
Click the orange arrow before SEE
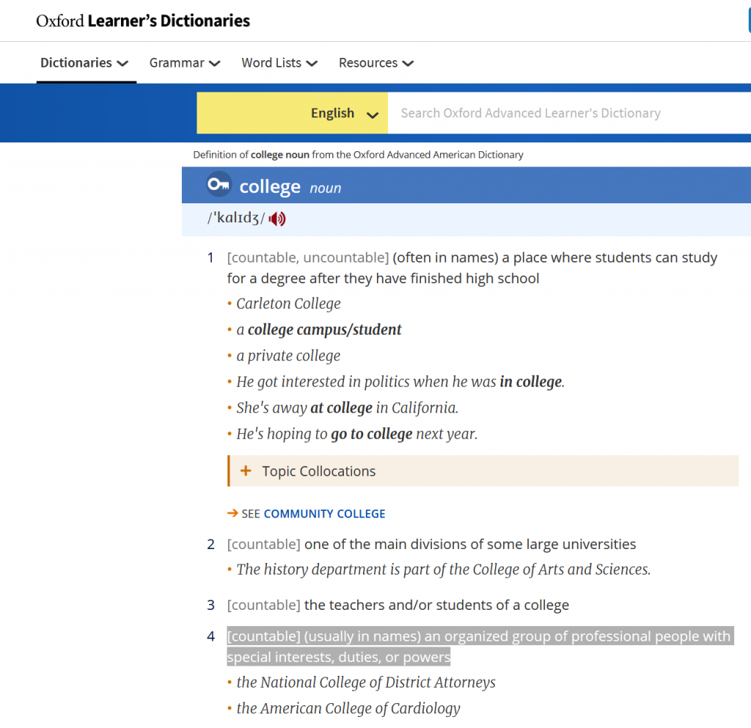[x=232, y=513]
